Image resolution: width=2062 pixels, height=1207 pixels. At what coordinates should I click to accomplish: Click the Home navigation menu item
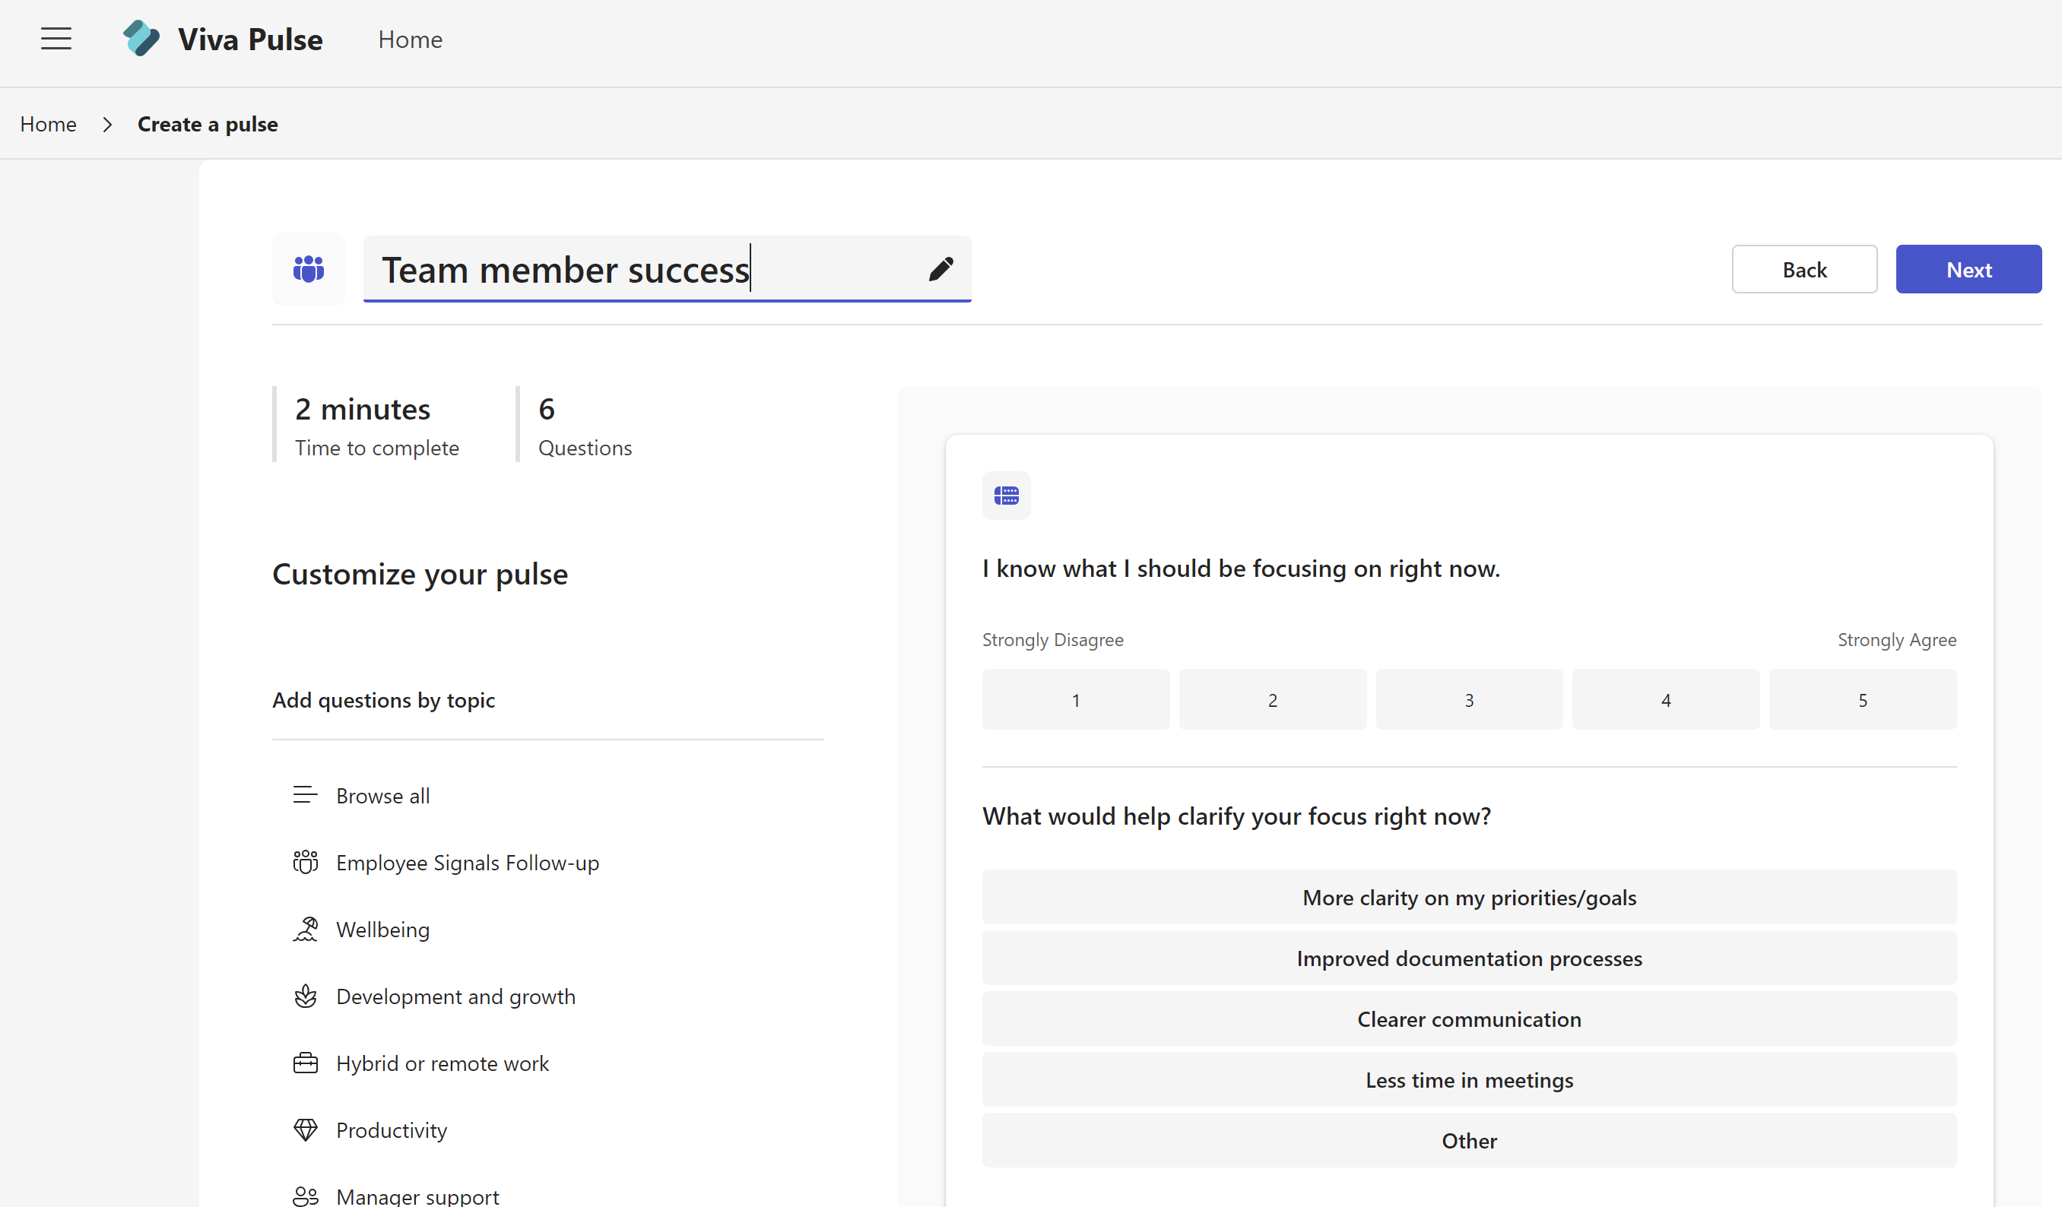coord(410,39)
